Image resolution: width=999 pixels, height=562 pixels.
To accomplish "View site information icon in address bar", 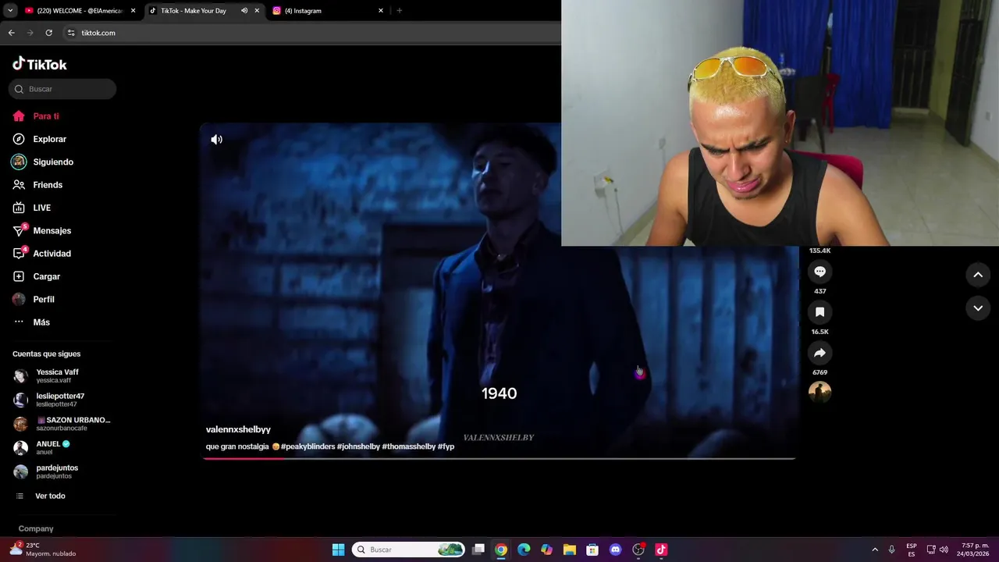I will coord(71,33).
